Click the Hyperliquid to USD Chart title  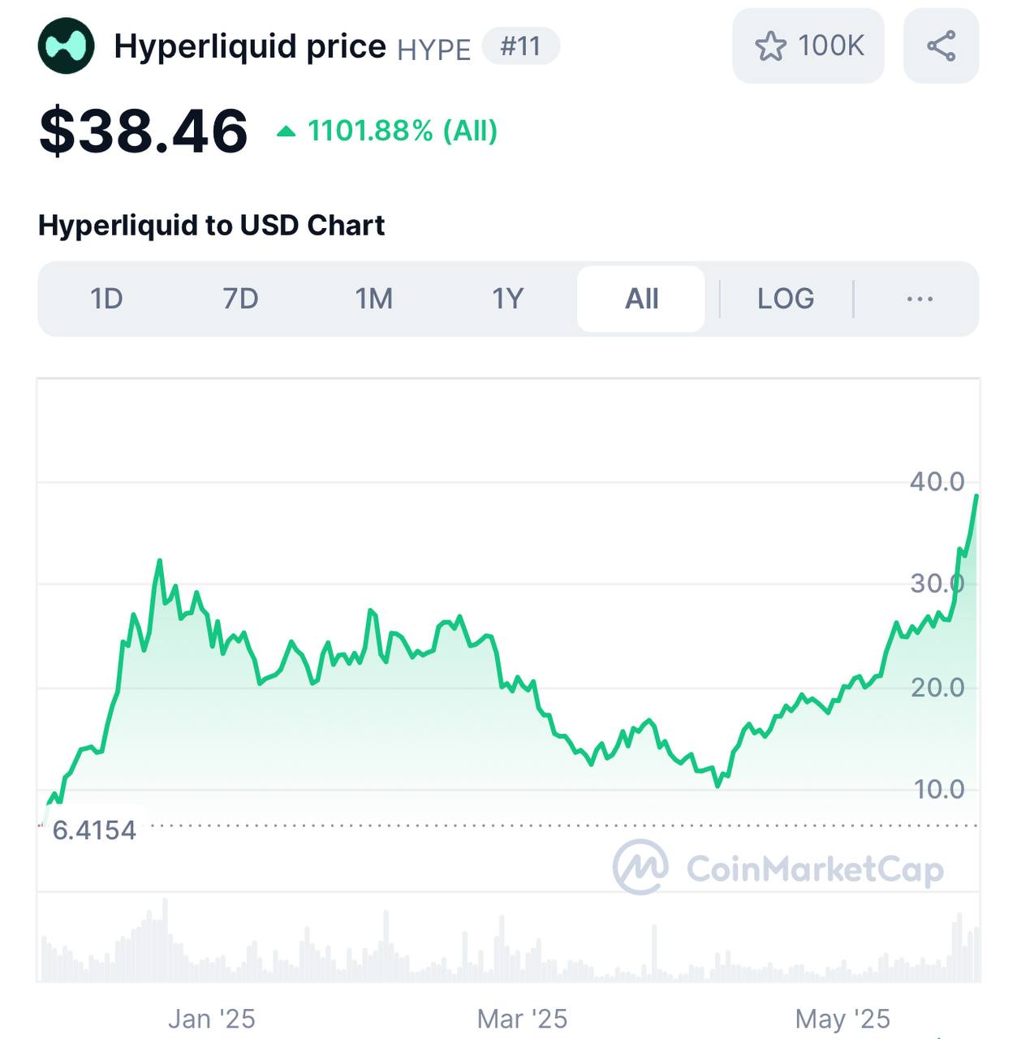coord(212,225)
